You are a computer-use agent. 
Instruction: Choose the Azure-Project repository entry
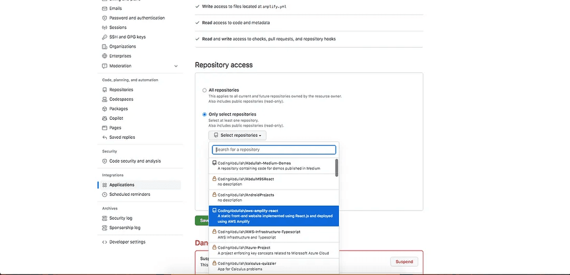click(272, 250)
